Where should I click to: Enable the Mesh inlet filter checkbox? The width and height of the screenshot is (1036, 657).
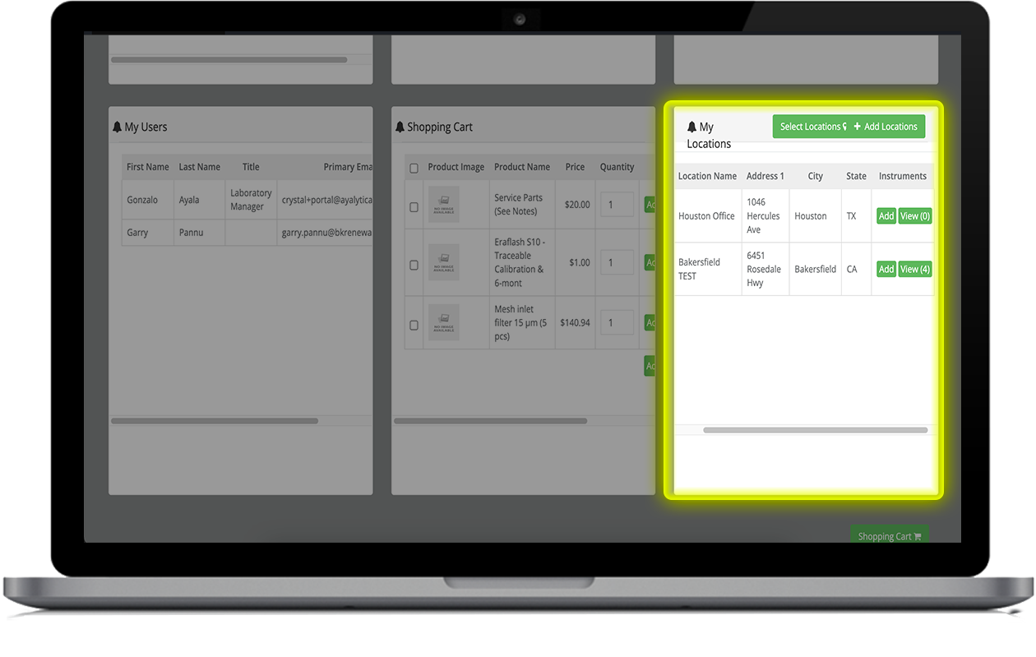point(414,324)
